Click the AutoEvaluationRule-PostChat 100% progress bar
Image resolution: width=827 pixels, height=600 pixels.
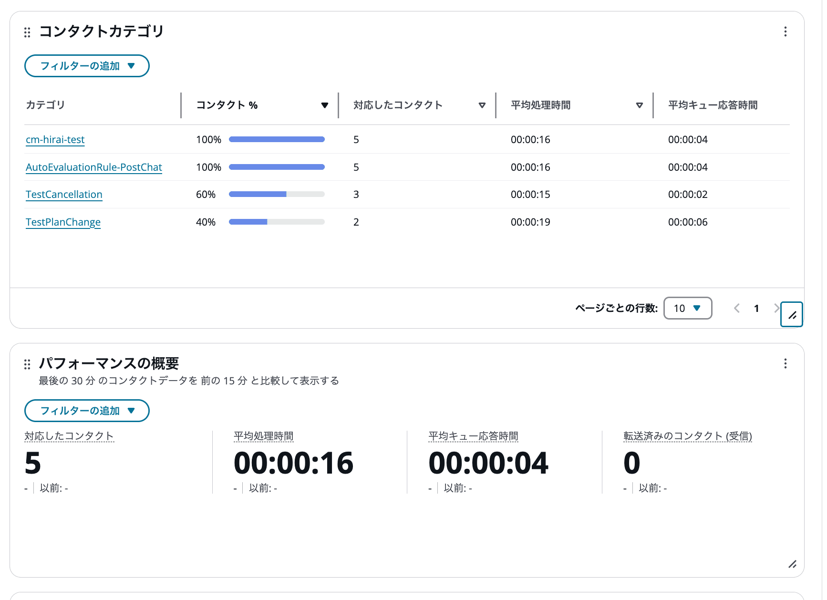point(277,167)
